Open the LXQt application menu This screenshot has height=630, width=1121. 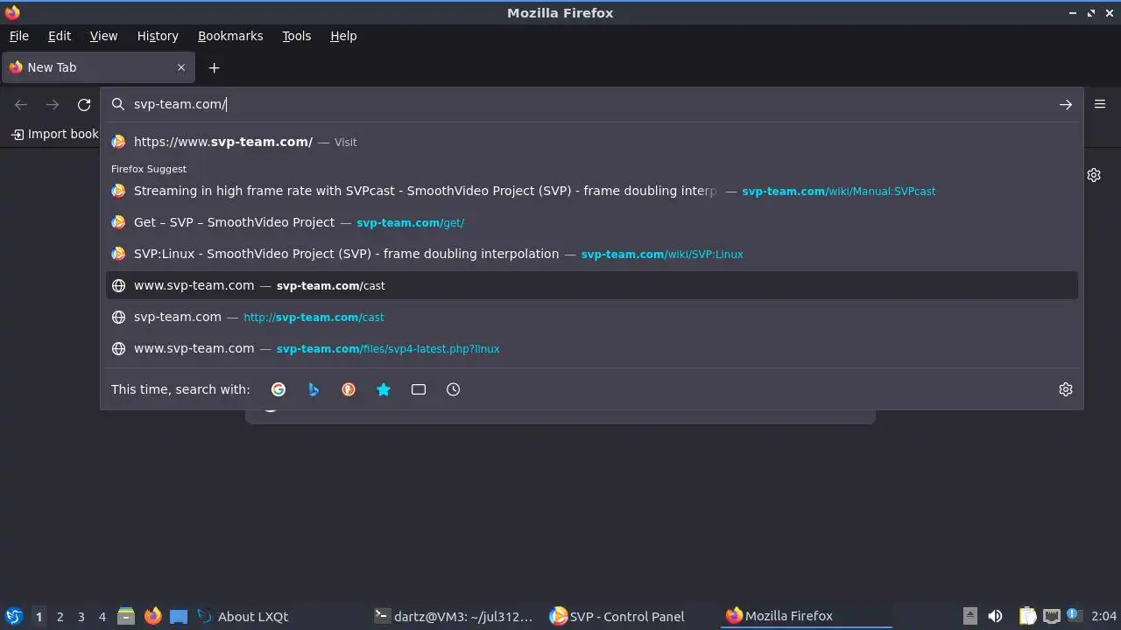click(x=13, y=616)
